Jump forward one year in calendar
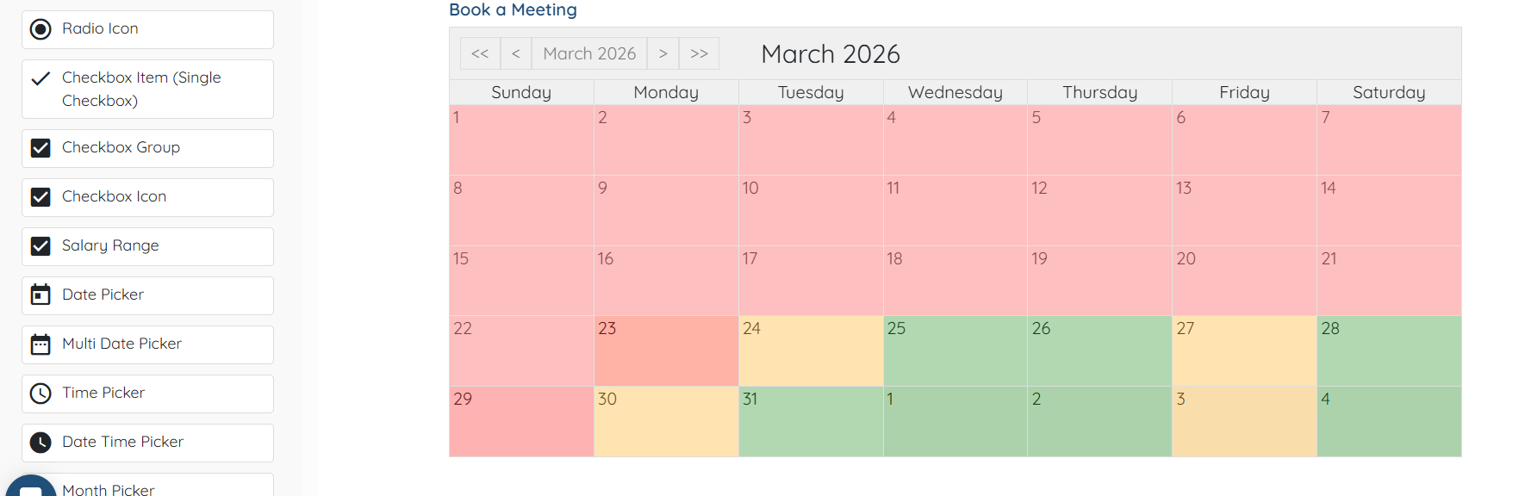 click(x=699, y=53)
